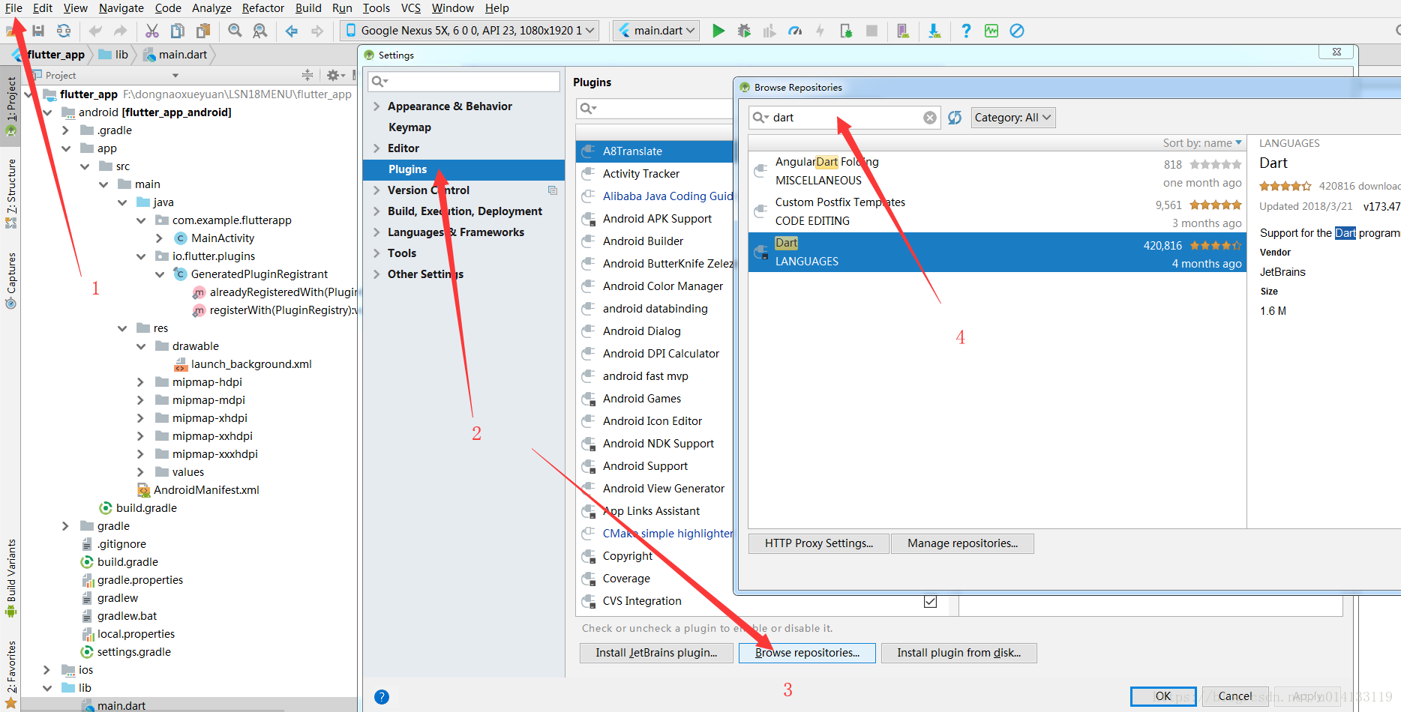Screen dimensions: 1401x712
Task: Expand the mipmap-hdpi folder
Action: click(141, 382)
